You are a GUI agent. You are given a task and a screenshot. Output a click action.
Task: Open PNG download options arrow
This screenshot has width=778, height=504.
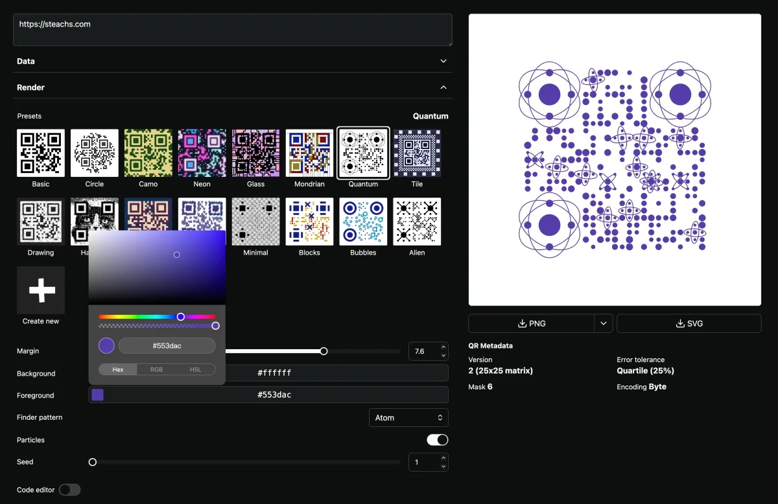[604, 323]
